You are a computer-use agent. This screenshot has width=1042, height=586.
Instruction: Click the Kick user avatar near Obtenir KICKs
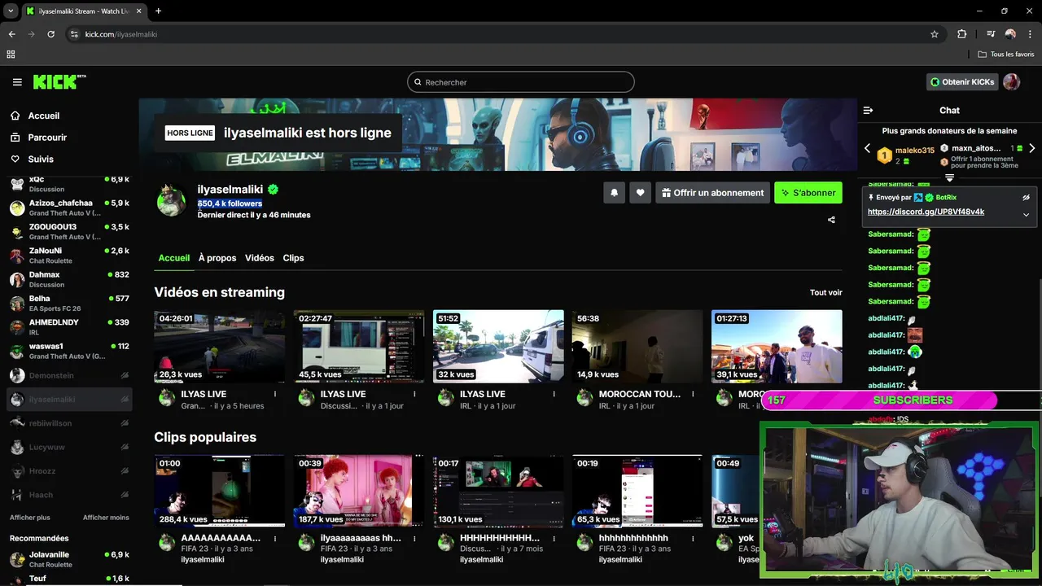point(1011,82)
